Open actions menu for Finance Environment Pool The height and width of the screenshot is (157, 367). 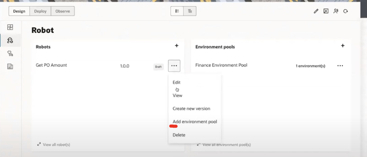340,66
